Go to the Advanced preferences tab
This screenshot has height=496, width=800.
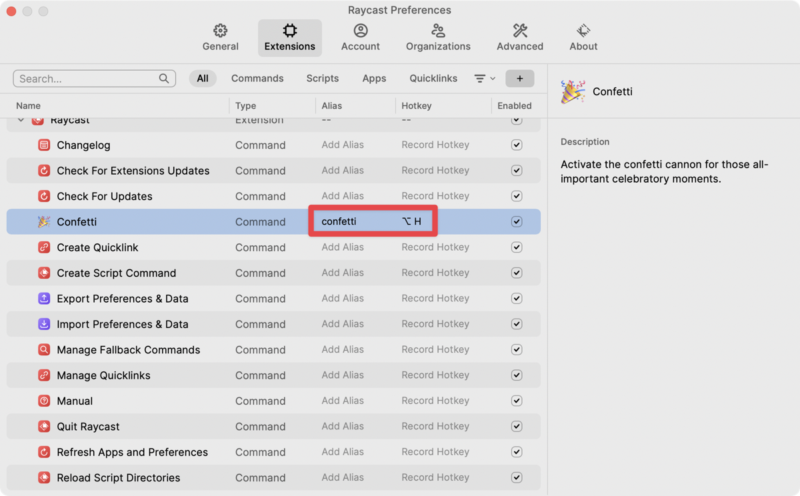click(519, 37)
